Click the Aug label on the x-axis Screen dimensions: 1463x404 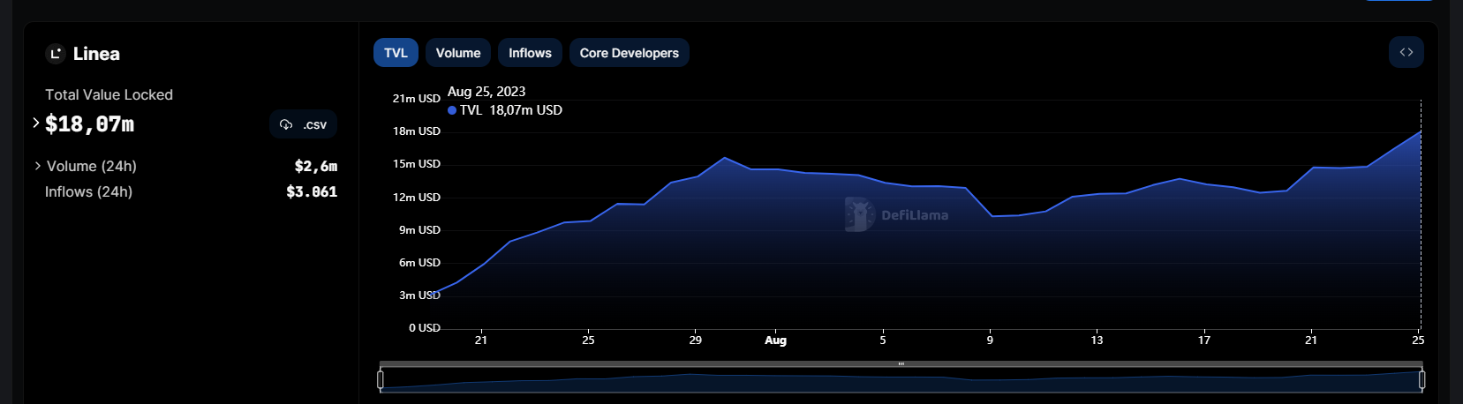(x=775, y=340)
